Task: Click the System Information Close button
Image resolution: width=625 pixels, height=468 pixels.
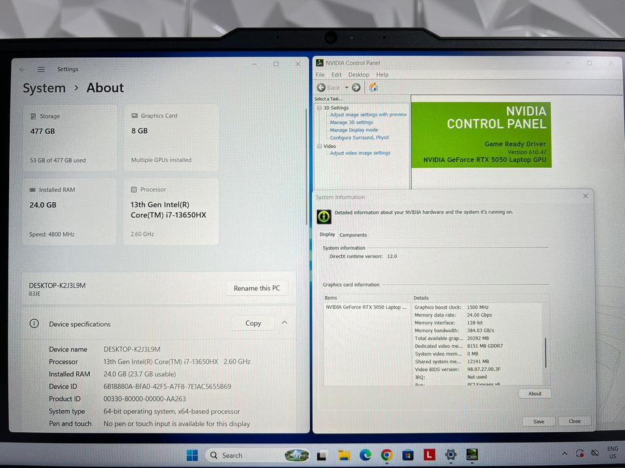Action: pos(574,421)
